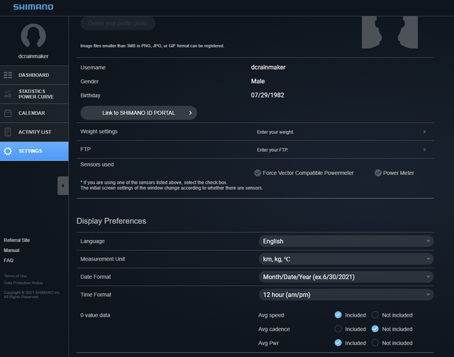Select the Settings menu item
This screenshot has height=357, width=454.
34,151
